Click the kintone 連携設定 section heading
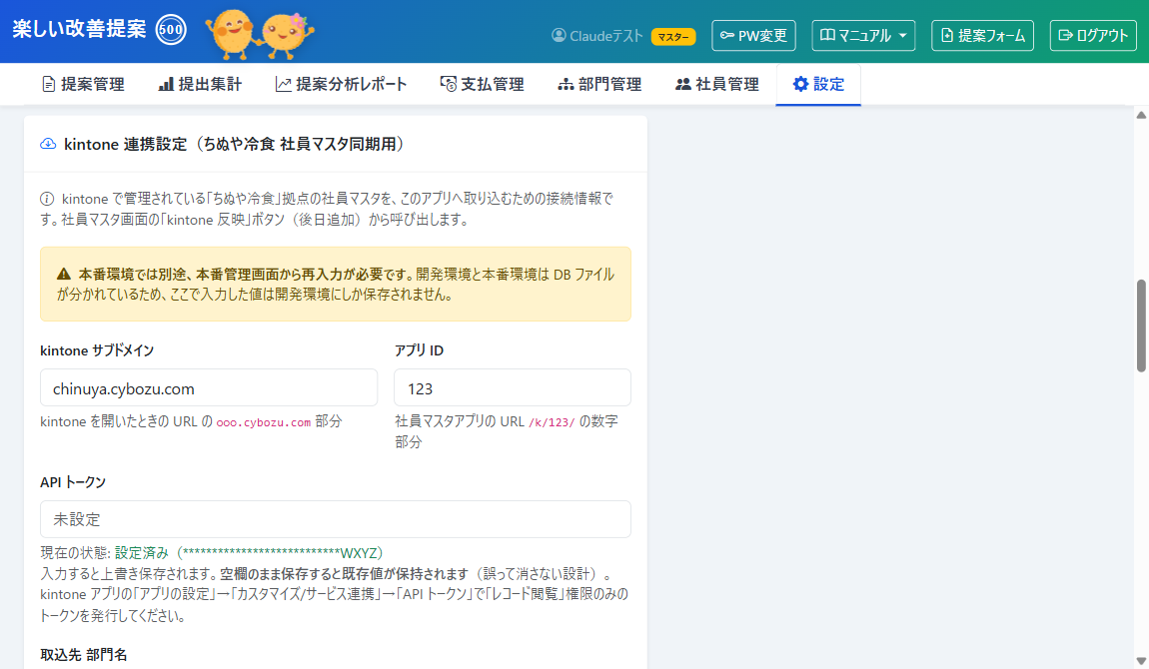The image size is (1149, 669). click(x=235, y=144)
